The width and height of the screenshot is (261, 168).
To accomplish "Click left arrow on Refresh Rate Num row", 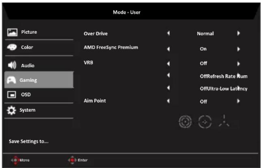I will tap(168, 75).
